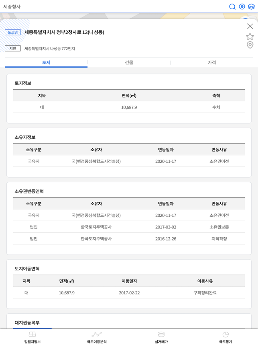This screenshot has height=345, width=258.
Task: Open 실거래가 in bottom navigation
Action: 161,337
